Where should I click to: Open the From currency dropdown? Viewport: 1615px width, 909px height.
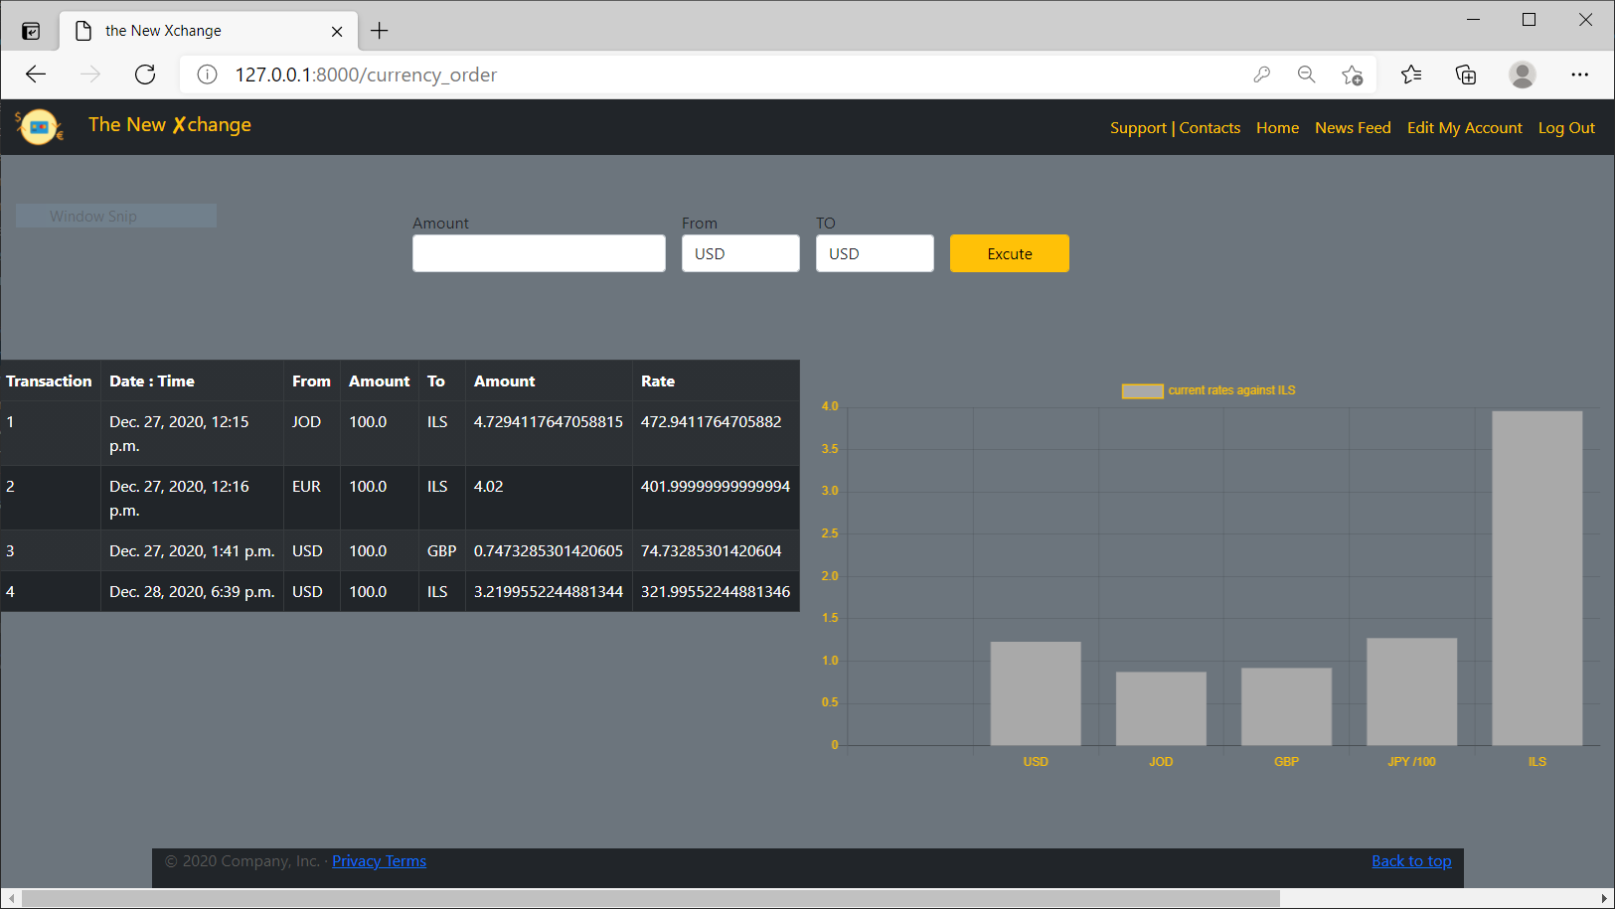pyautogui.click(x=740, y=253)
